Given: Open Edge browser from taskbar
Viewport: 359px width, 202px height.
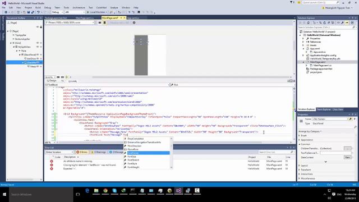Looking at the screenshot, I should [x=88, y=191].
